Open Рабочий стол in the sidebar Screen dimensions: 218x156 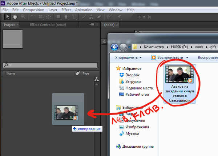(x=134, y=95)
